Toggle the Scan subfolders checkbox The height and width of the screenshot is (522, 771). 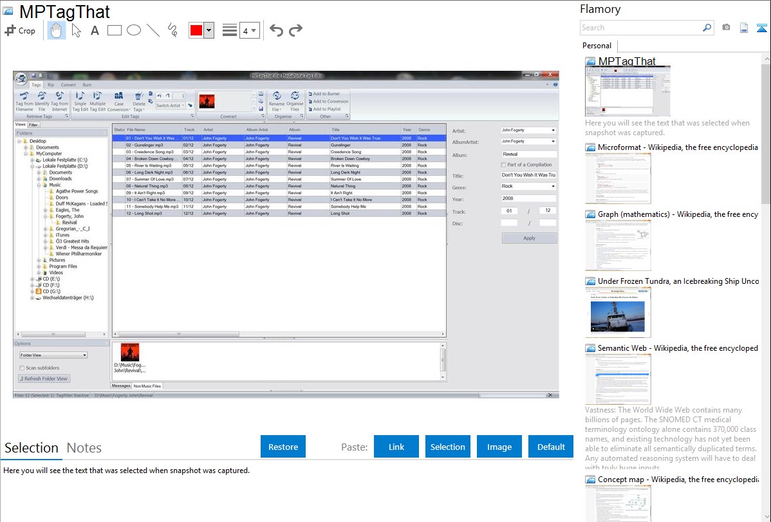pos(22,368)
